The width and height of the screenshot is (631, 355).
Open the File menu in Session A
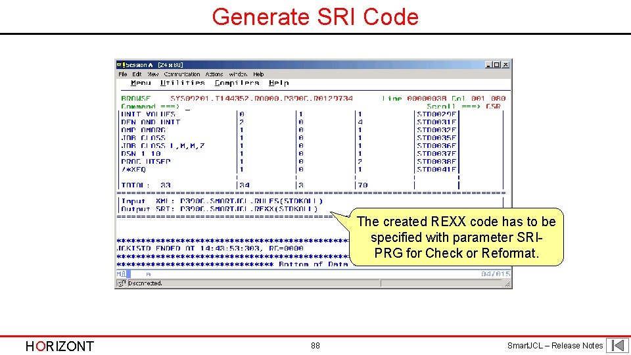tap(123, 74)
